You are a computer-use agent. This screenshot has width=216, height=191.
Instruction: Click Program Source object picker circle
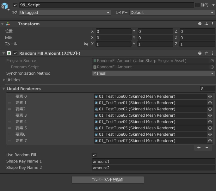click(x=212, y=61)
